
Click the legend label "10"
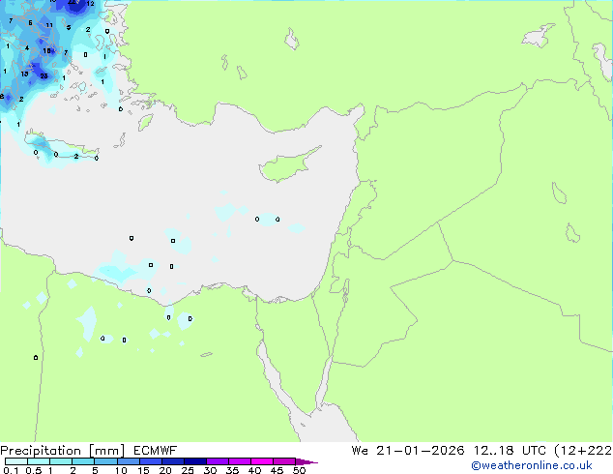click(121, 470)
